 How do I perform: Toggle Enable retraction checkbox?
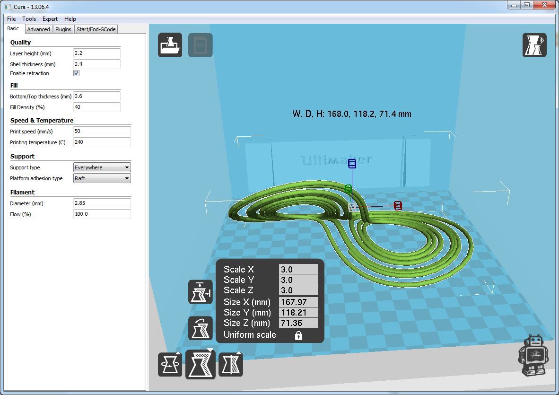click(x=76, y=73)
